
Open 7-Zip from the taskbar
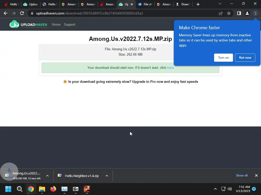[76, 189]
